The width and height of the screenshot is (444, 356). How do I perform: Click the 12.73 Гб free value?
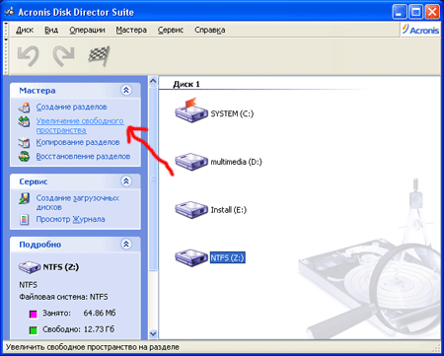[x=98, y=329]
